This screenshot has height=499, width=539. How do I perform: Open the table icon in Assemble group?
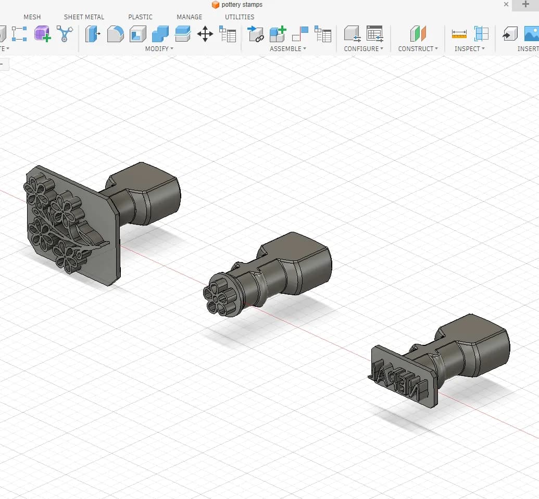(323, 34)
